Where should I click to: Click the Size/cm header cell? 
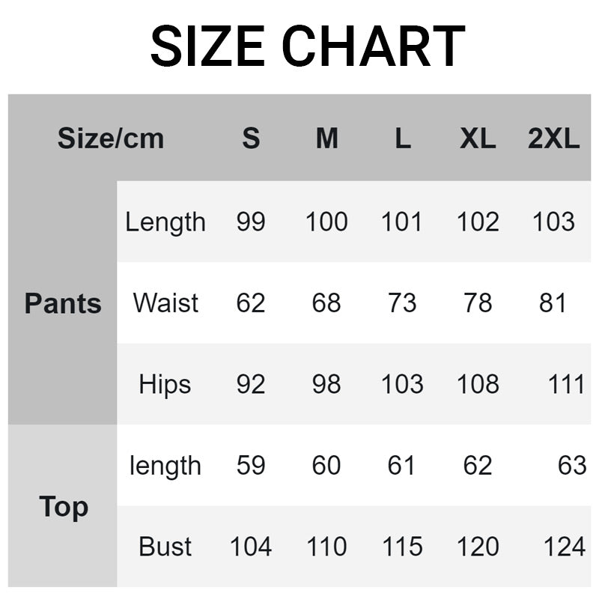tap(110, 139)
